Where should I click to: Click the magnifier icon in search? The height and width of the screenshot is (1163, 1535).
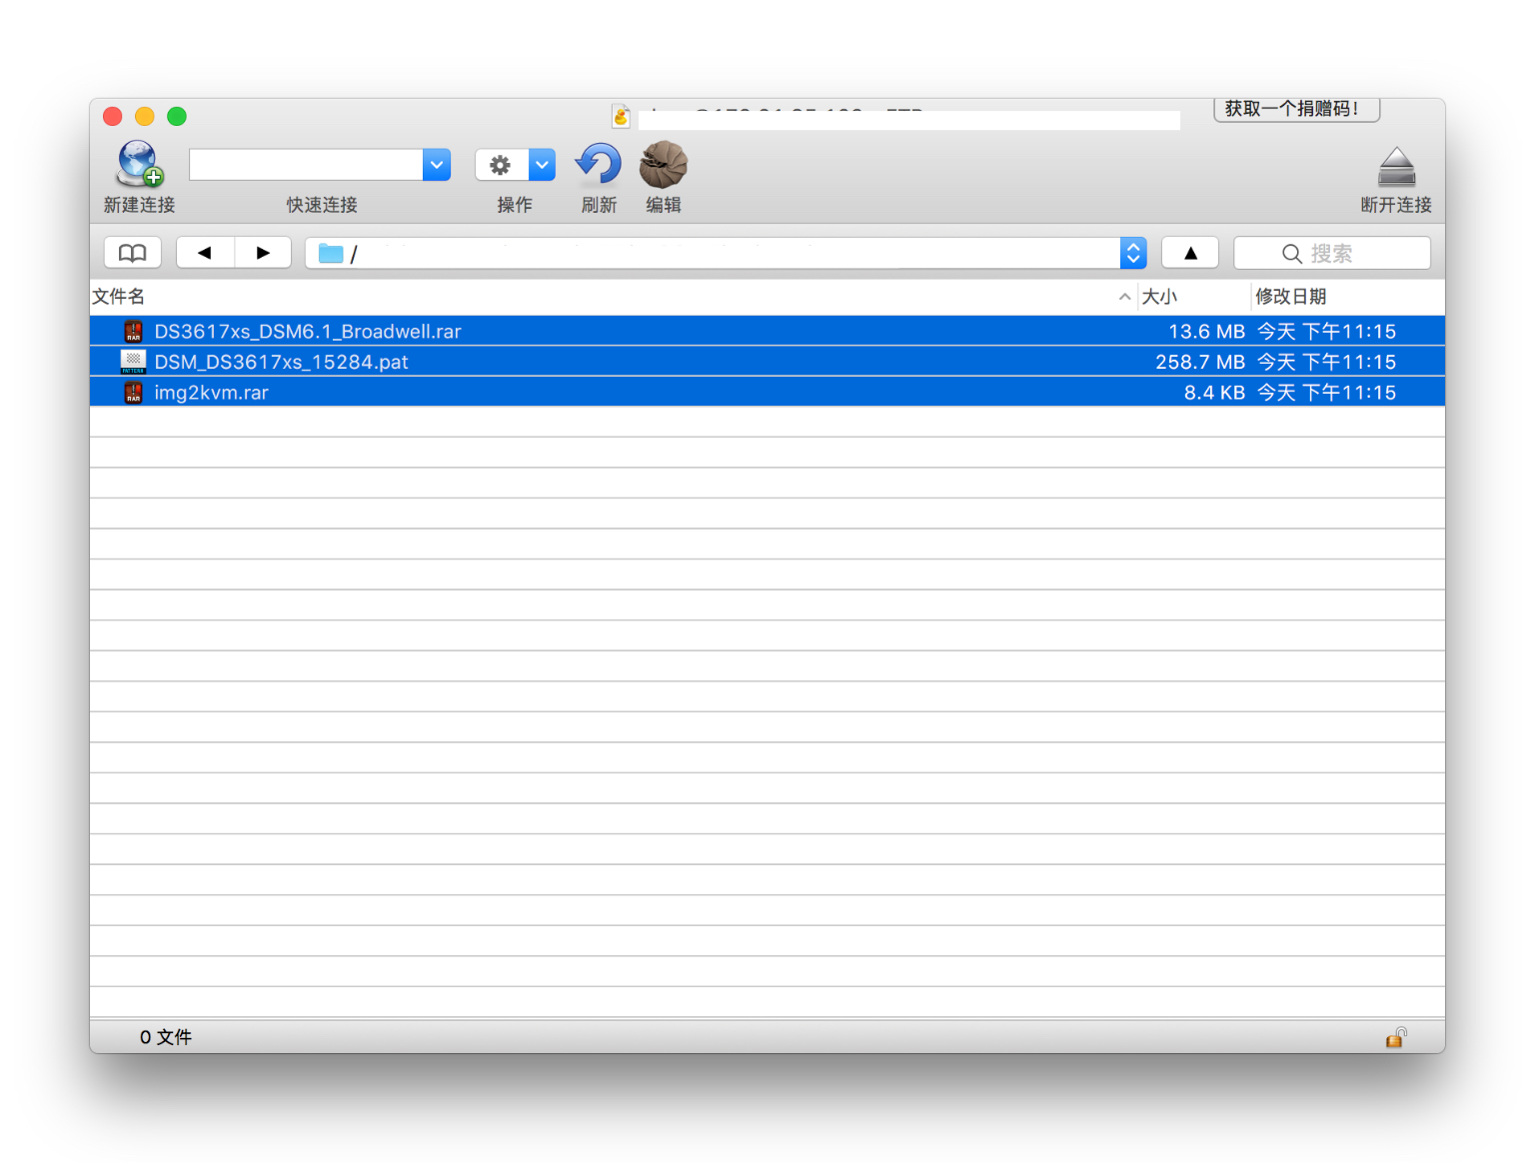(1292, 254)
